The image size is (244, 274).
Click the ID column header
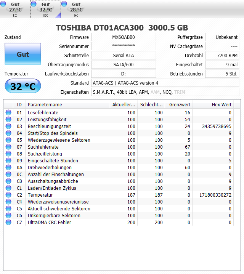tap(19, 105)
